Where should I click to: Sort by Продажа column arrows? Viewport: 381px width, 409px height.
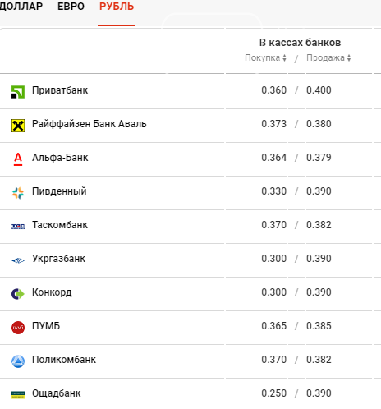tap(349, 57)
